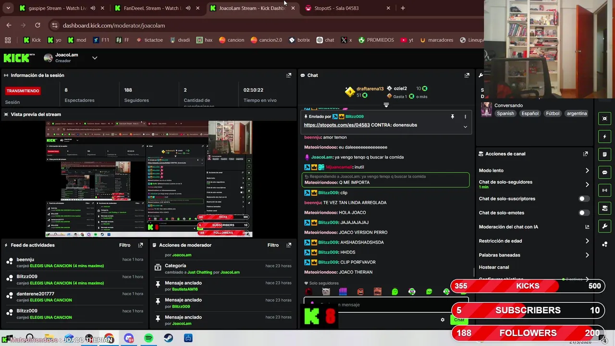615x346 pixels.
Task: Pop out the Chat panel
Action: 467,75
